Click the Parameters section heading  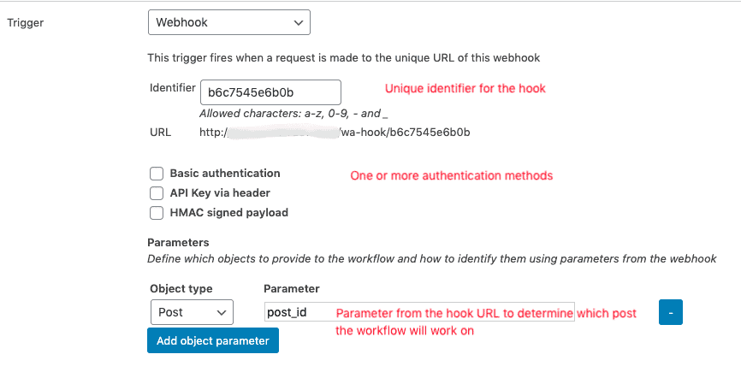click(x=178, y=243)
